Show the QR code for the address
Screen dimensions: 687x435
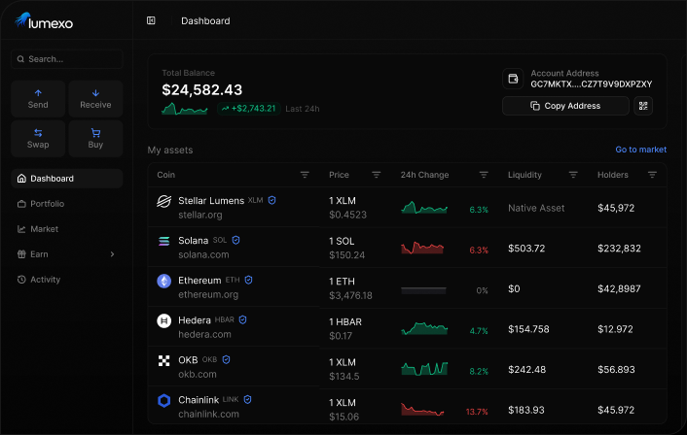click(x=643, y=106)
